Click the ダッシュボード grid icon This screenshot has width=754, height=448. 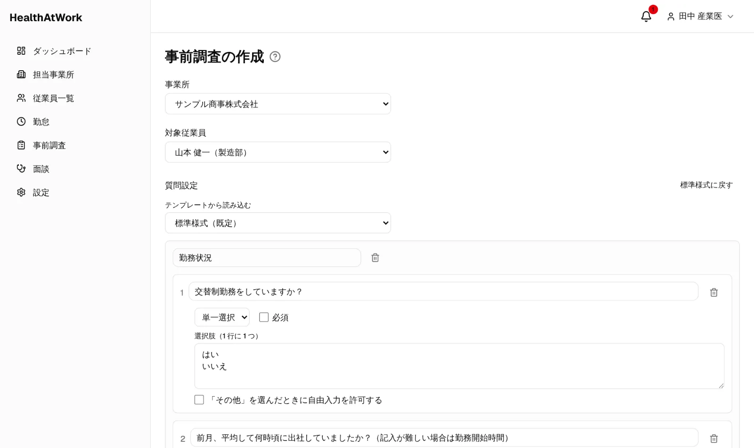[x=21, y=51]
